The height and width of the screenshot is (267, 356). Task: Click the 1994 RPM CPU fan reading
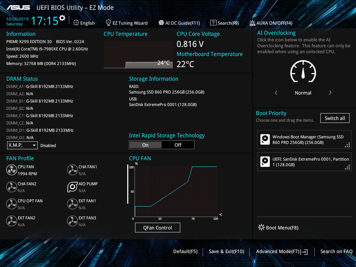click(x=27, y=174)
